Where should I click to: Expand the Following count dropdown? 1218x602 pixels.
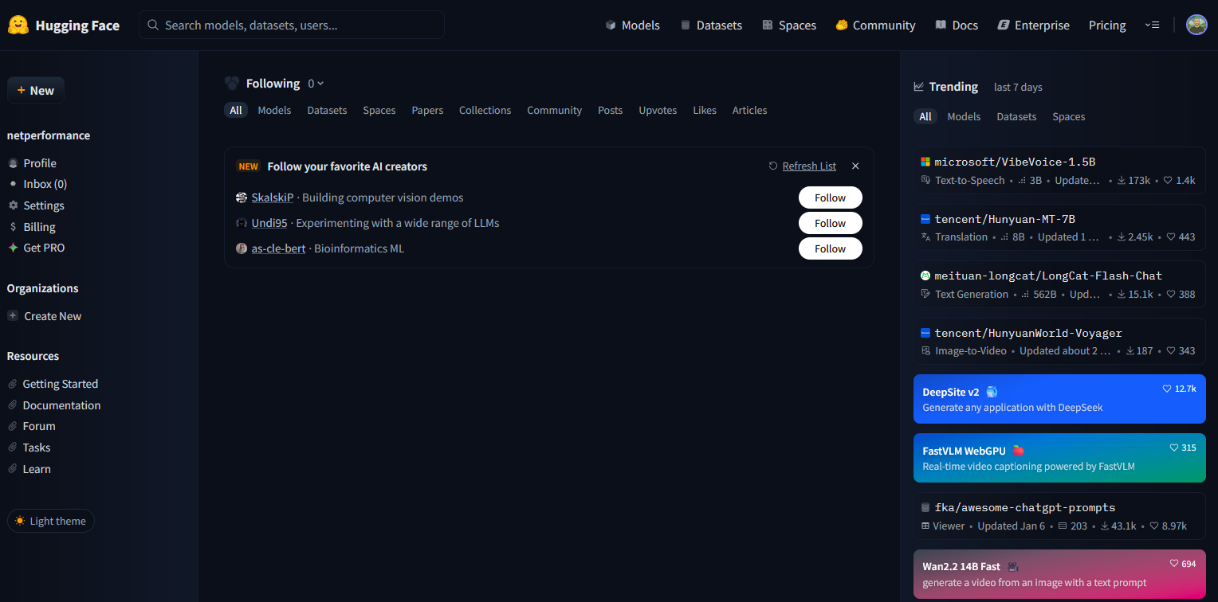tap(316, 84)
